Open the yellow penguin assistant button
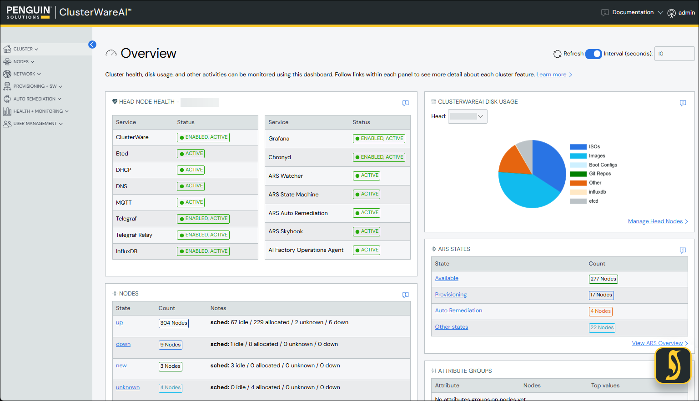The width and height of the screenshot is (699, 401). 673,366
